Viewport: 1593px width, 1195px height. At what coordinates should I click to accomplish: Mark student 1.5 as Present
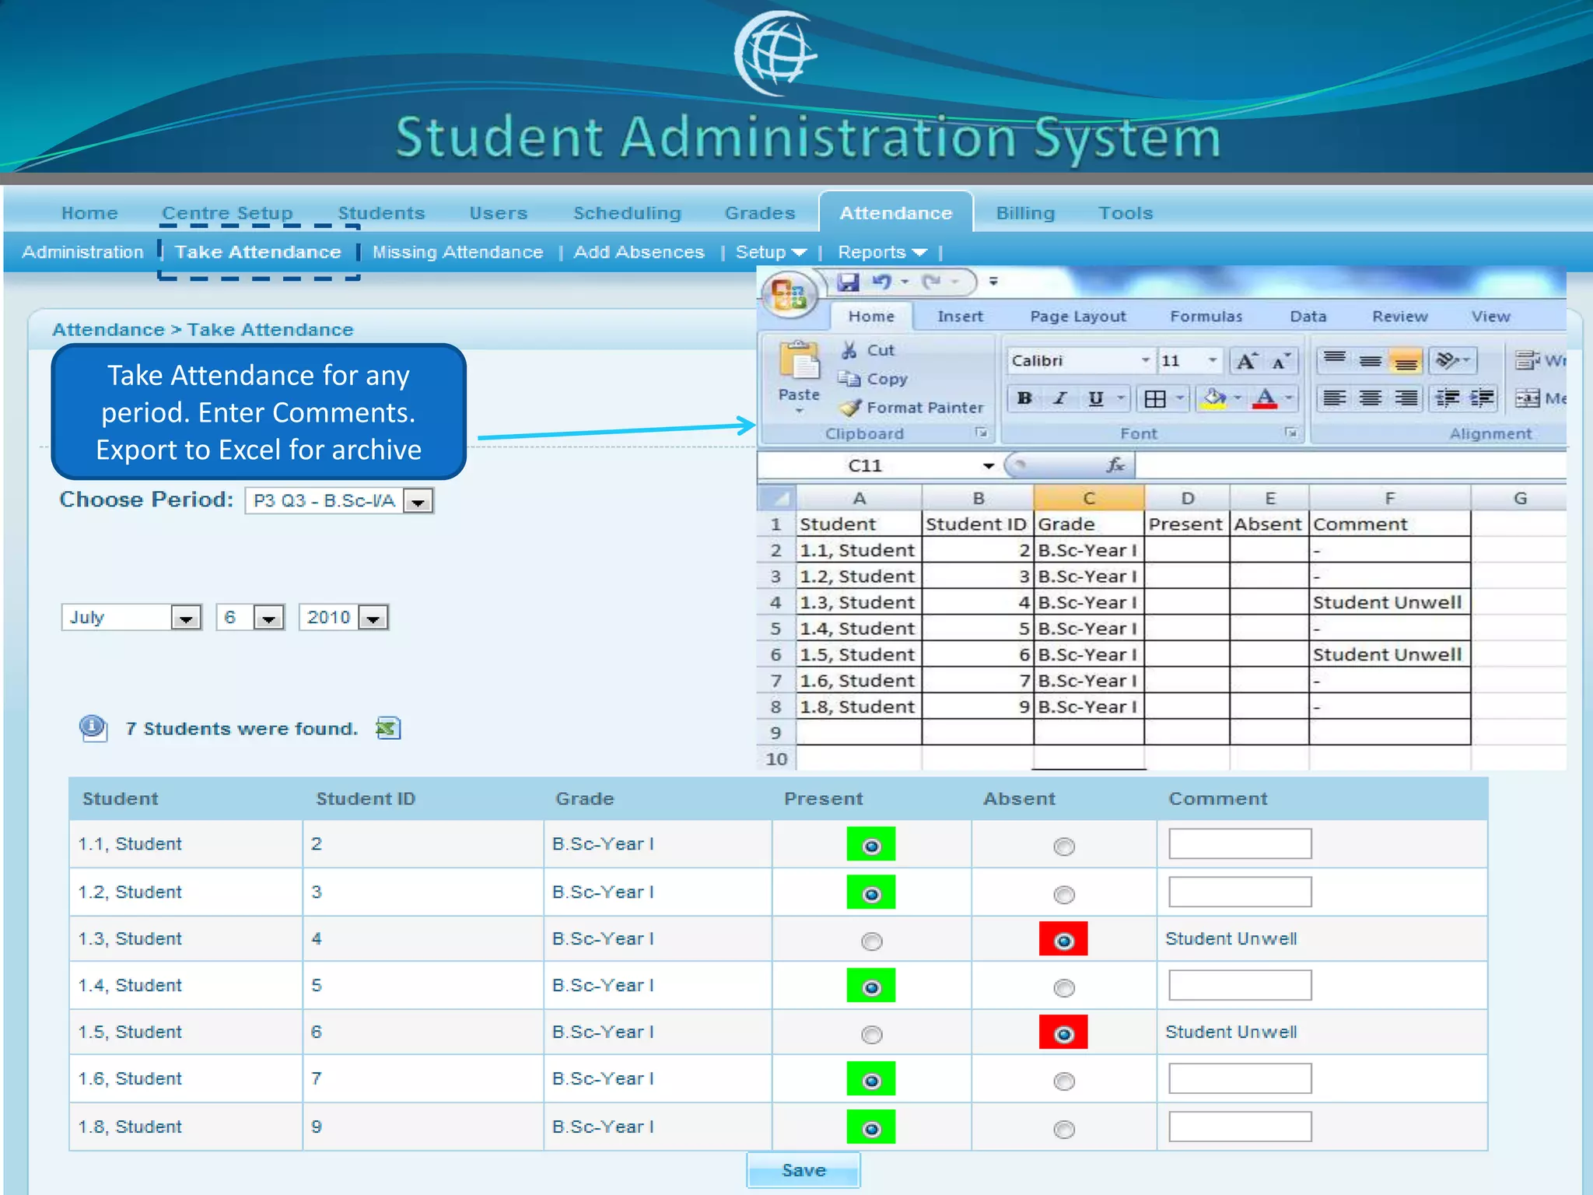tap(871, 1035)
